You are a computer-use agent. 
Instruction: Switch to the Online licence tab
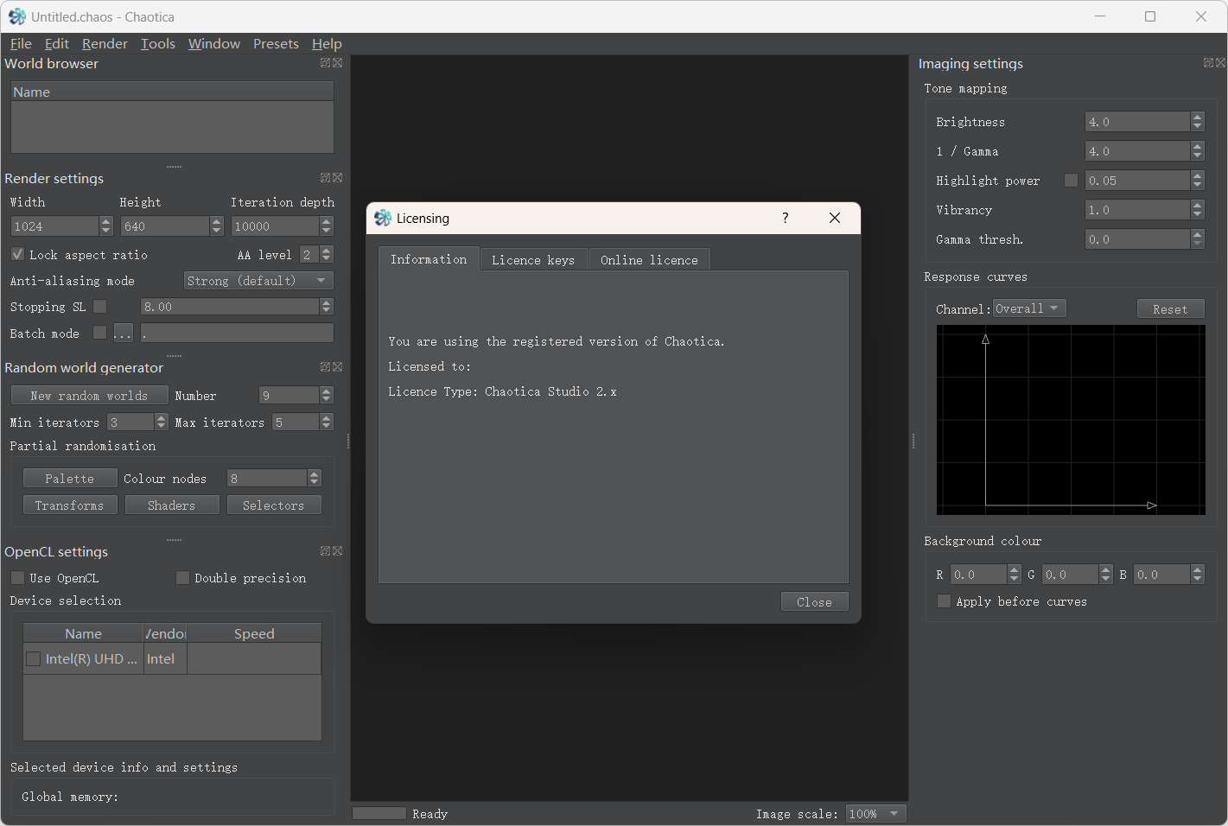tap(649, 260)
